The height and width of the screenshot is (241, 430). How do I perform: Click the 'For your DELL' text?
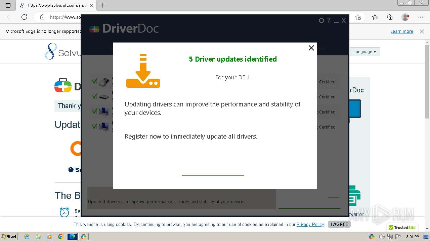click(233, 77)
